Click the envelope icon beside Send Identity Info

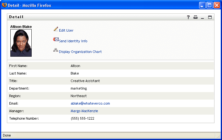point(56,39)
